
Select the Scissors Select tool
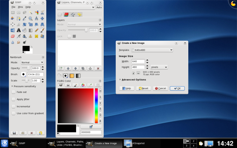tap(42, 12)
